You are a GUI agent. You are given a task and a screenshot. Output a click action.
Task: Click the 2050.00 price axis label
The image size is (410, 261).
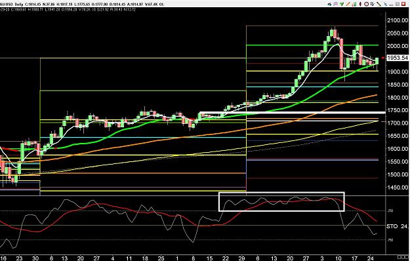[x=398, y=33]
